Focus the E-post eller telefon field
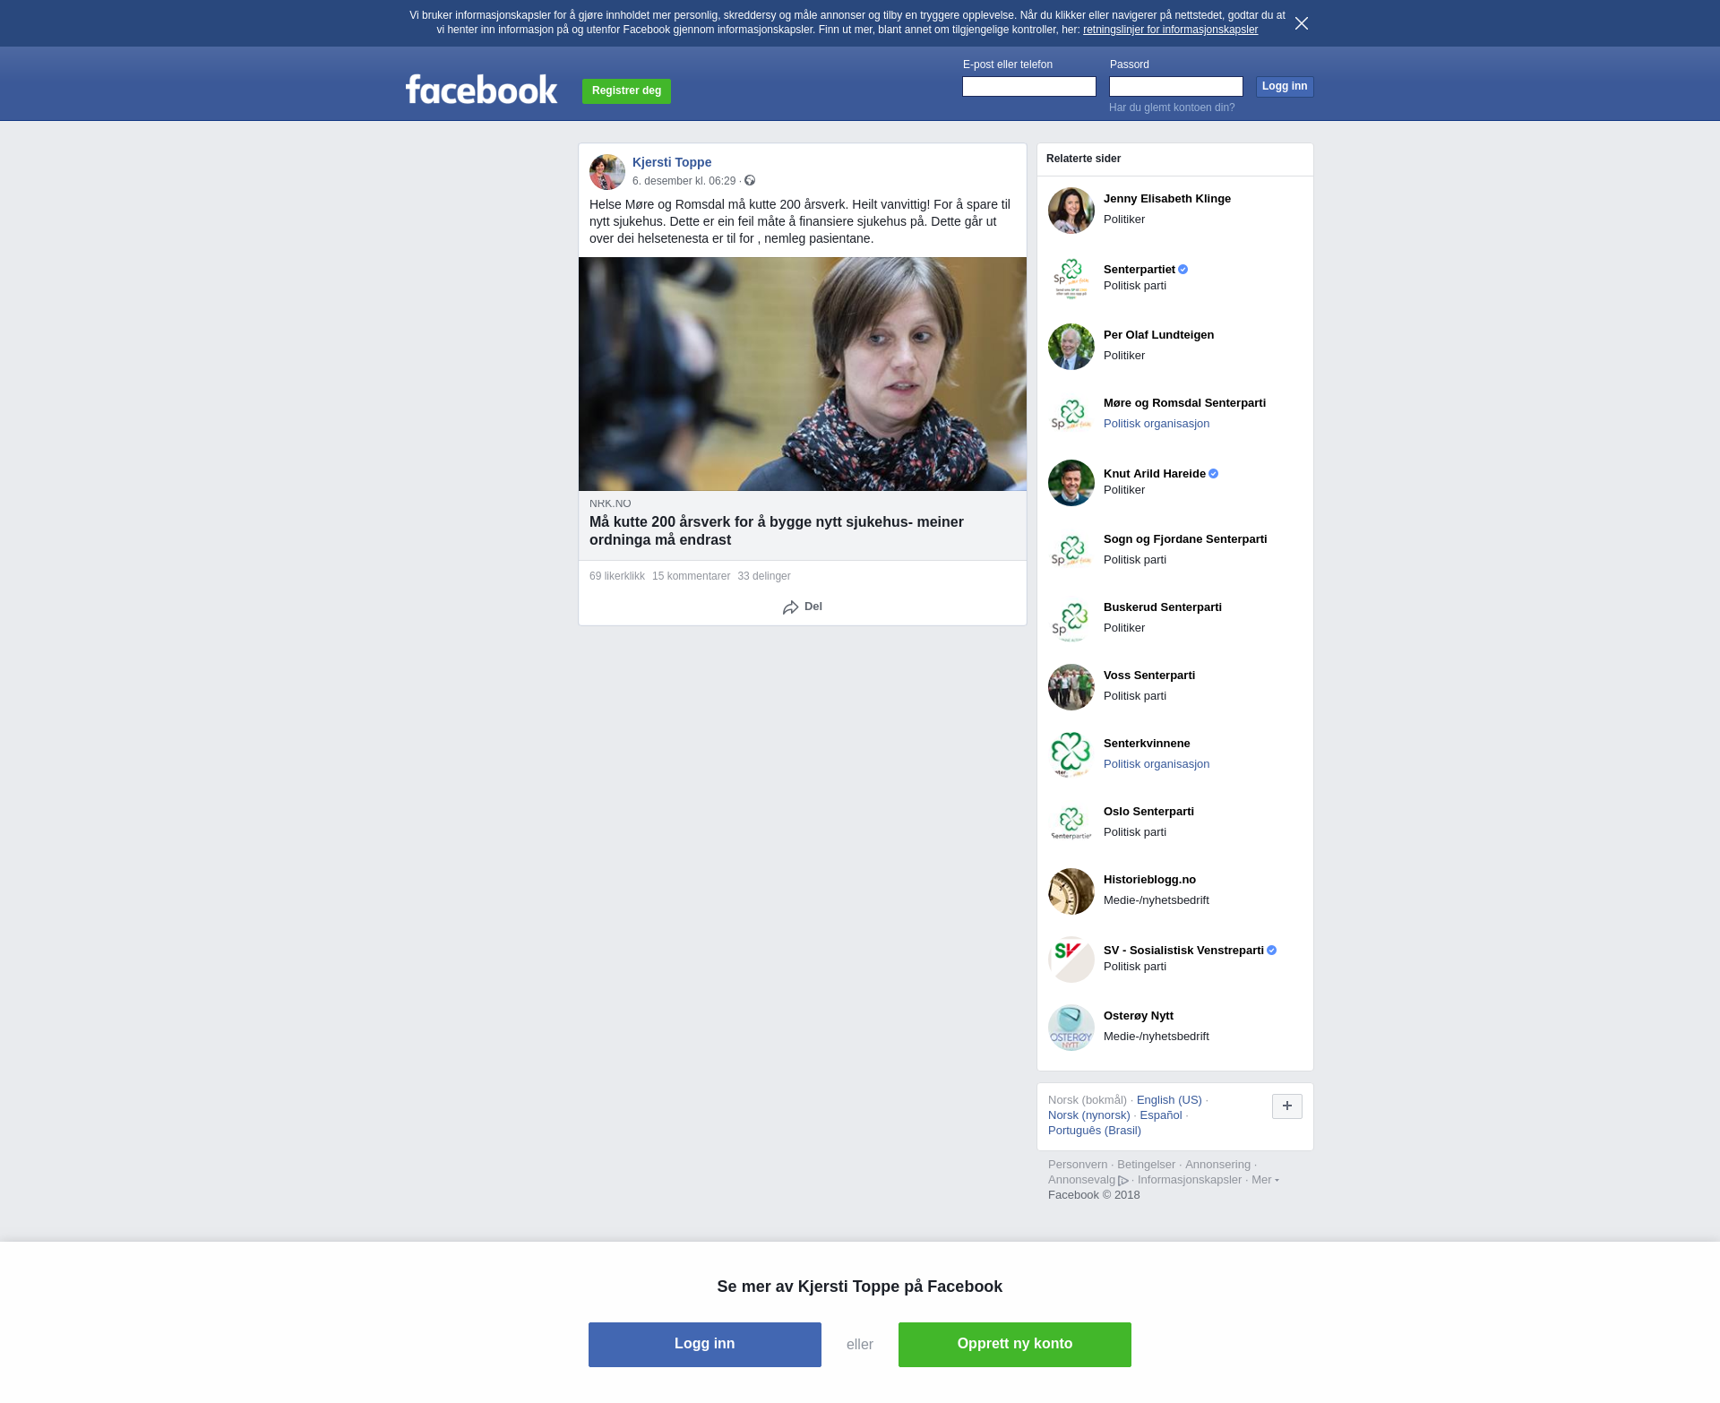Viewport: 1720px width, 1403px height. [x=1029, y=87]
